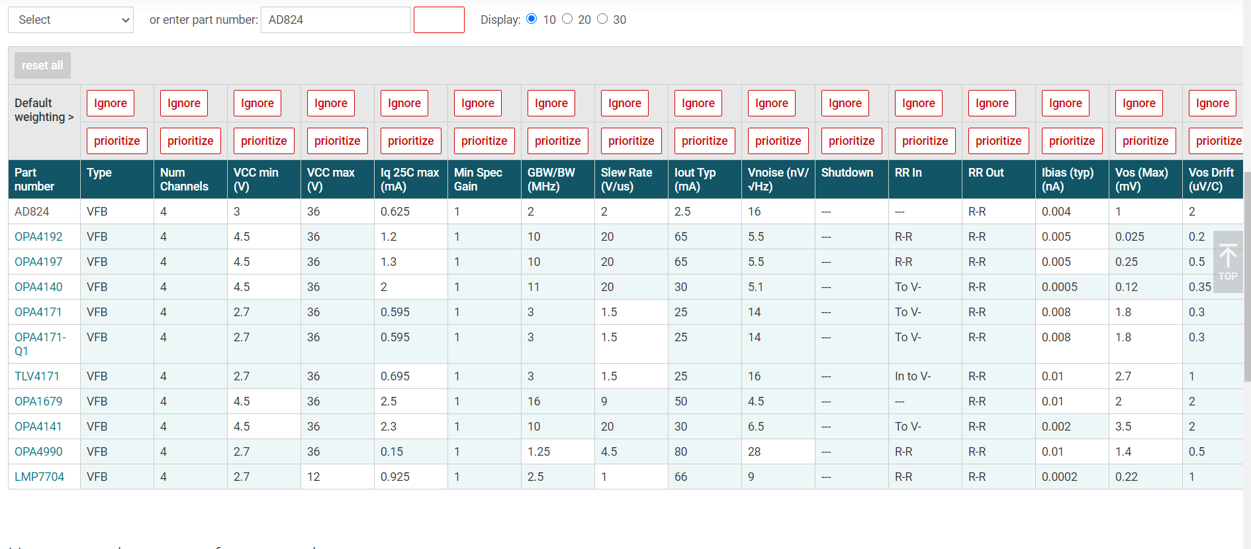The height and width of the screenshot is (549, 1251).
Task: Click the Slew Rate (V/us) column header
Action: pos(631,179)
